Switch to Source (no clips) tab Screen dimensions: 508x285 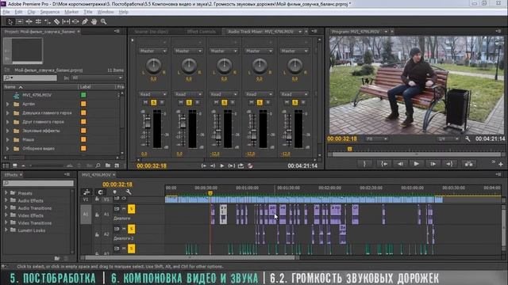152,32
